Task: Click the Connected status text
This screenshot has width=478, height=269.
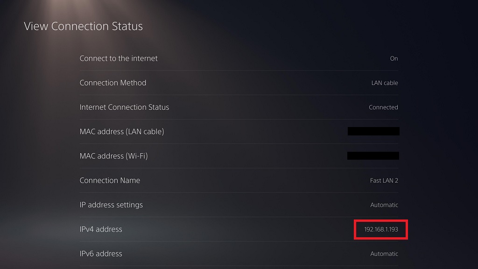Action: click(383, 107)
